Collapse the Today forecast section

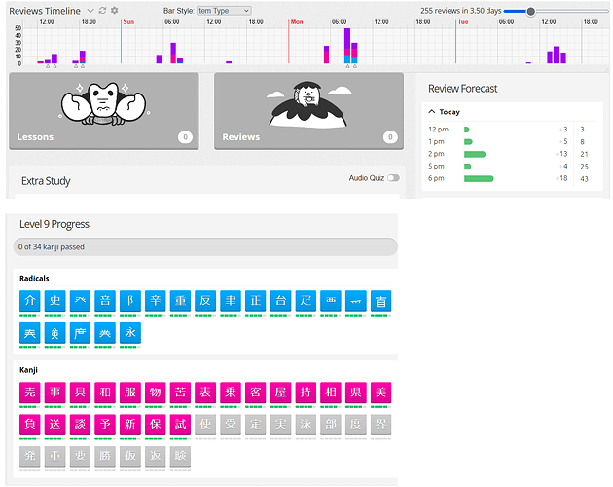point(432,112)
